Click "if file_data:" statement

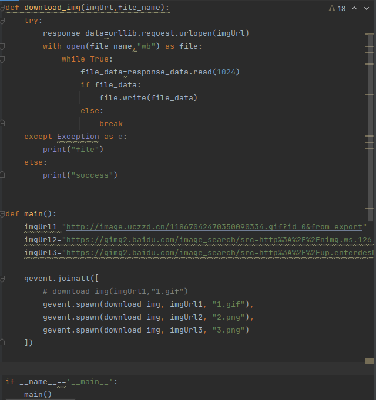coord(110,85)
